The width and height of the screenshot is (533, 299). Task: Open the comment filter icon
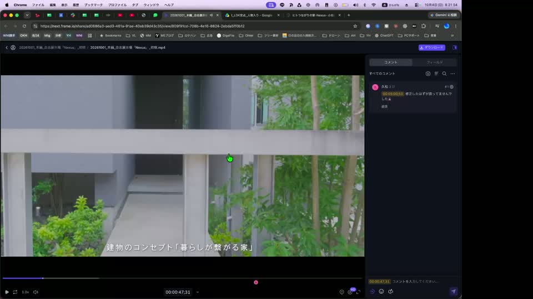pyautogui.click(x=428, y=74)
